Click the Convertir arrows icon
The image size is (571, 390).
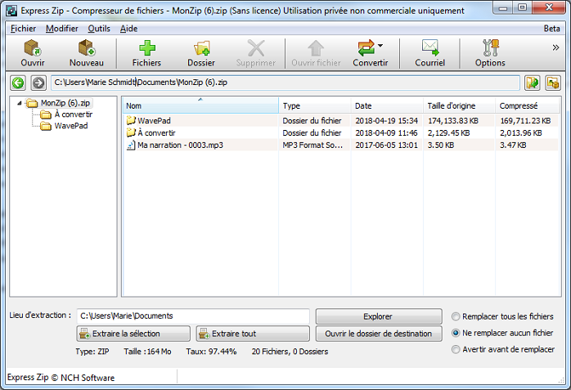pos(366,48)
